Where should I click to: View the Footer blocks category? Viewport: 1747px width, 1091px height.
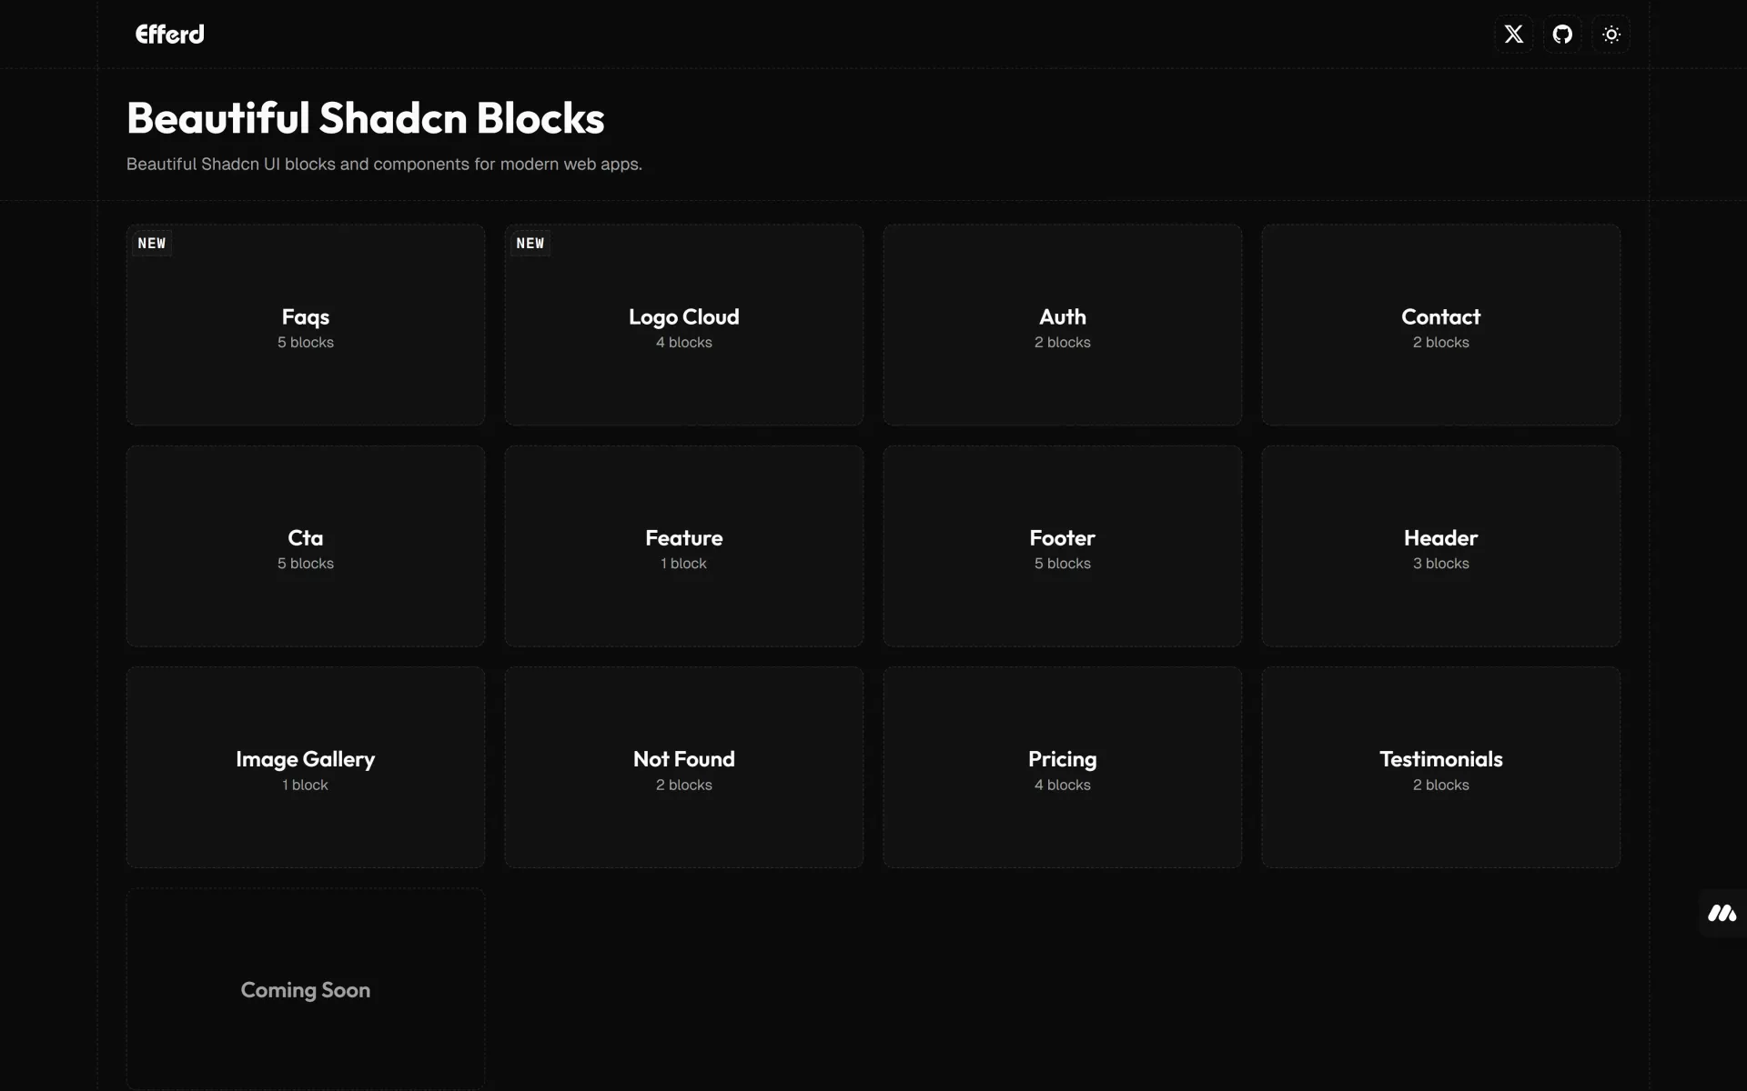(1062, 548)
